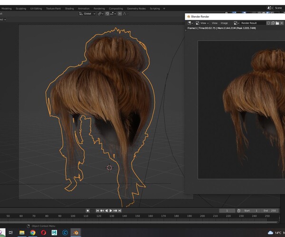
Task: Jump to the previous keyframe
Action: click(102, 210)
